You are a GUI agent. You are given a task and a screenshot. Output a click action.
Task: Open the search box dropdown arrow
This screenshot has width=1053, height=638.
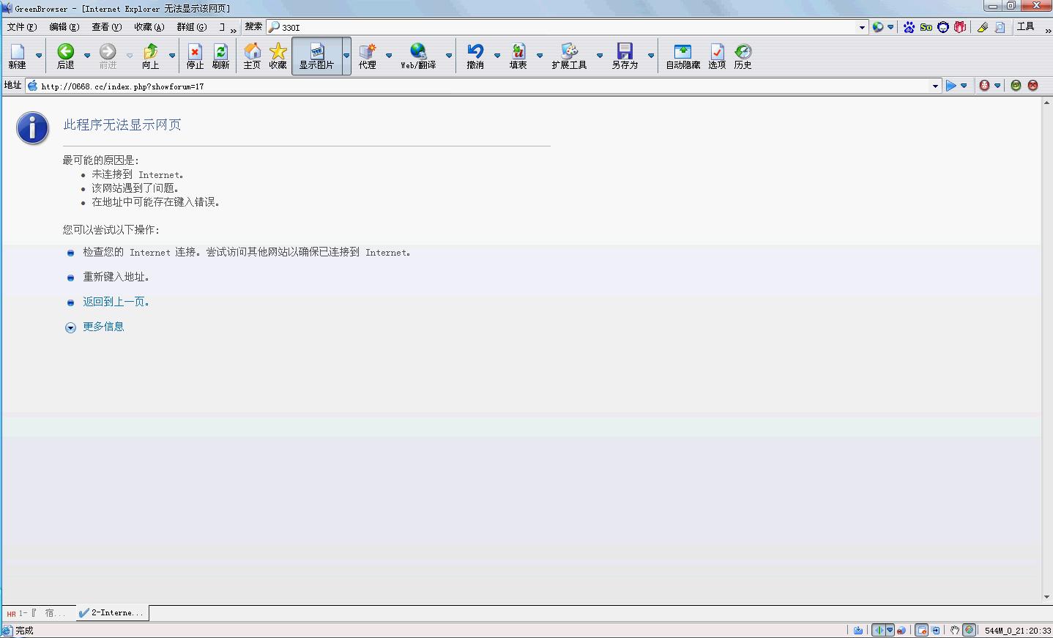(x=862, y=28)
